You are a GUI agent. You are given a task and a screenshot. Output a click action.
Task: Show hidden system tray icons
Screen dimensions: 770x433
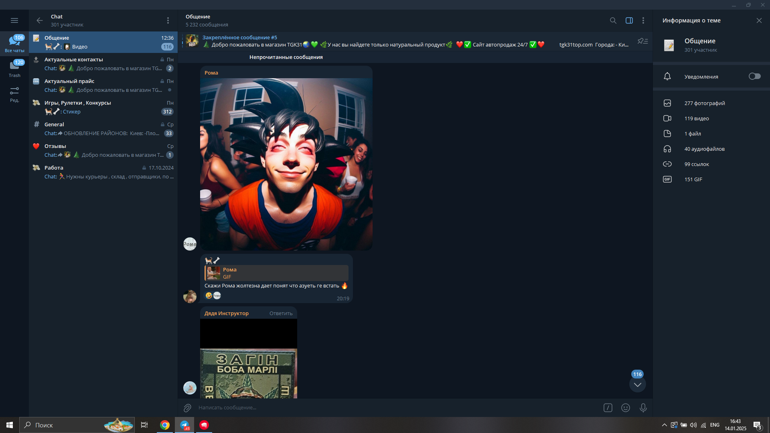(665, 425)
